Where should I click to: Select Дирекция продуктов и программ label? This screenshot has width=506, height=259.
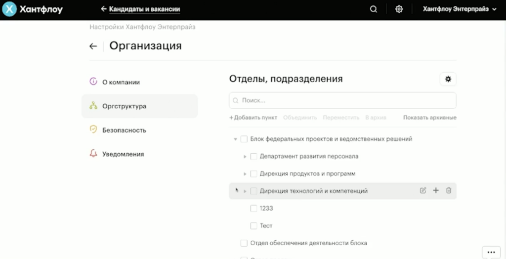click(x=307, y=174)
